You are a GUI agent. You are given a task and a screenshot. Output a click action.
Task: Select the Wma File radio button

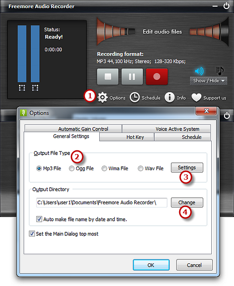(x=104, y=168)
